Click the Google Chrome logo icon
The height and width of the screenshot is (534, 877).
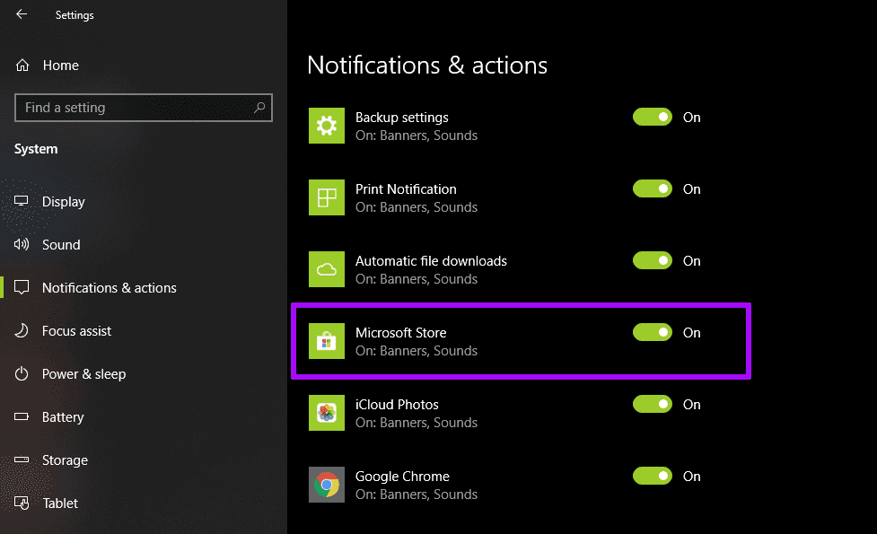point(327,485)
